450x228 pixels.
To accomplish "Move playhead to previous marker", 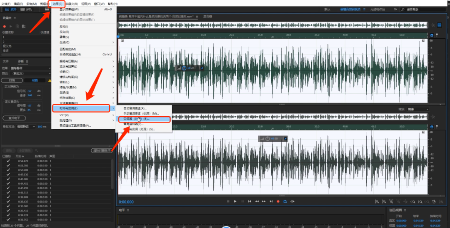I will 250,201.
